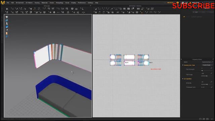Click the third layout icon in bottom-right corner
This screenshot has width=215, height=121.
207,119
